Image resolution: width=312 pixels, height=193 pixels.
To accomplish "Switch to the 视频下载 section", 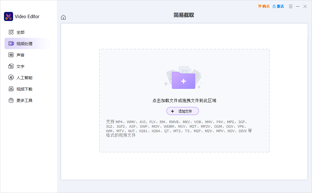I will 28,89.
